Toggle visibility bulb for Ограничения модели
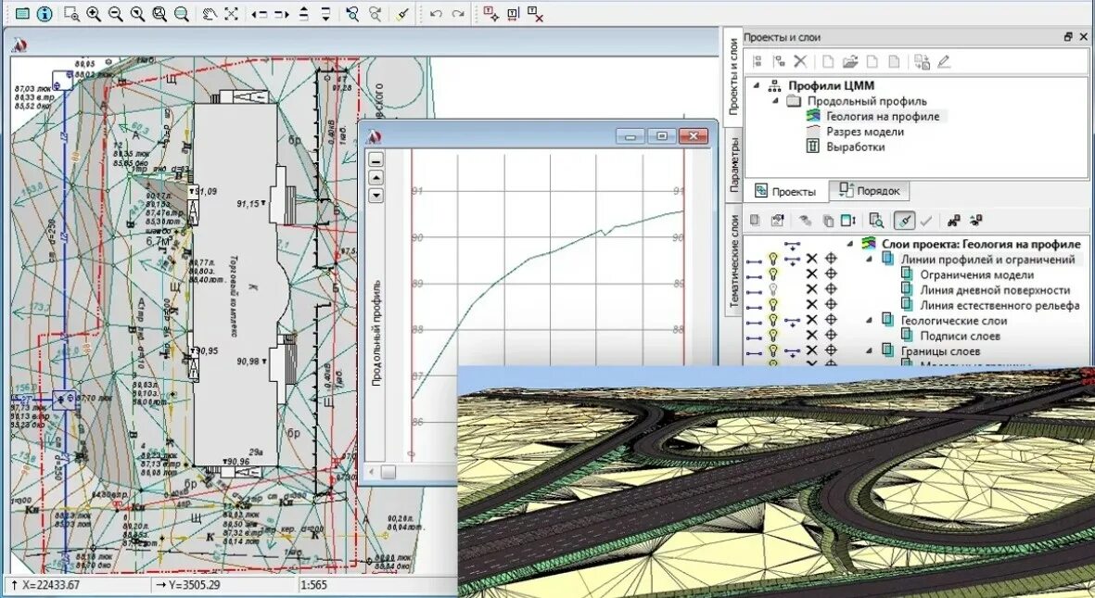1095x598 pixels. coord(773,274)
